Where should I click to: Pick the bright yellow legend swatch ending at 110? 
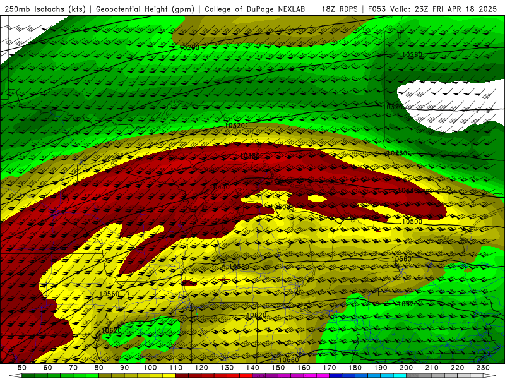pos(169,376)
